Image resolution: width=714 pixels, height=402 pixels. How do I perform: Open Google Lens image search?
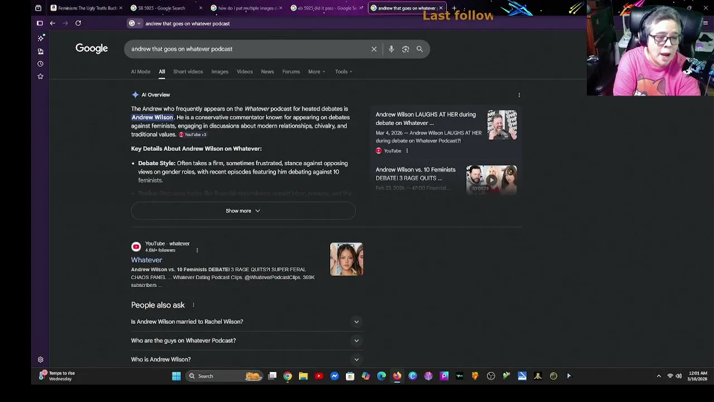[x=406, y=49]
